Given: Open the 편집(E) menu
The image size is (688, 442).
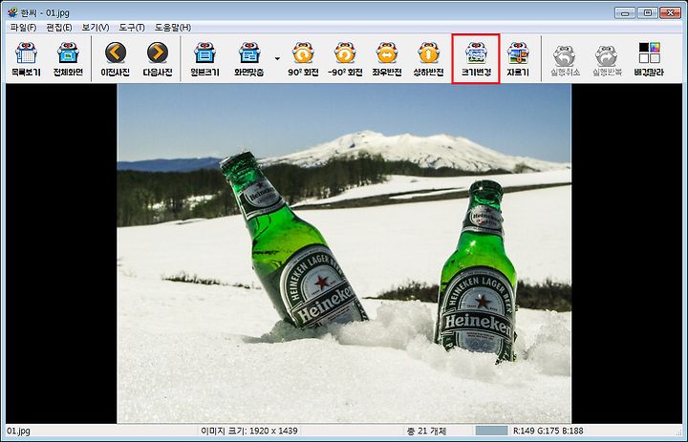Looking at the screenshot, I should tap(59, 27).
